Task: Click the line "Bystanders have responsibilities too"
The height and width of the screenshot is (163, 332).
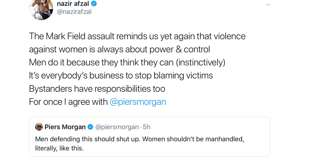Action: point(97,89)
